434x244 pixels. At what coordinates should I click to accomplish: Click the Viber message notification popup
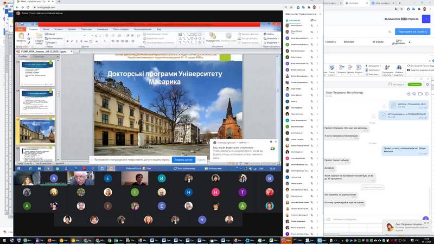coord(406,227)
